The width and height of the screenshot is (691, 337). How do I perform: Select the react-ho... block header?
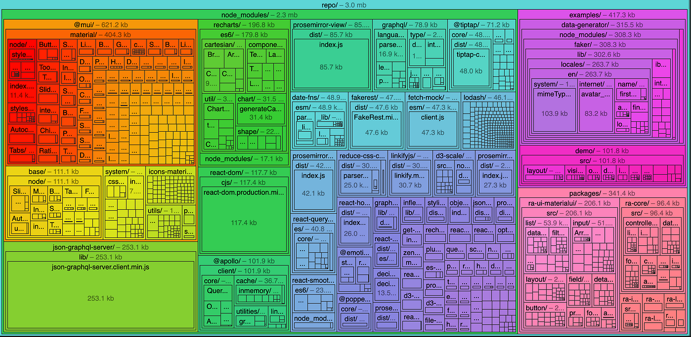pyautogui.click(x=354, y=203)
